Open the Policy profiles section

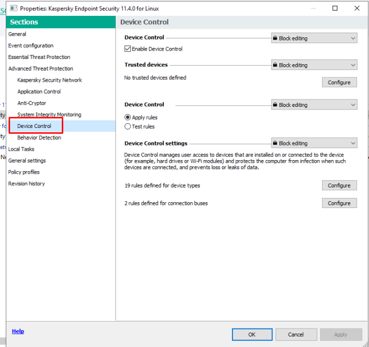pos(24,172)
